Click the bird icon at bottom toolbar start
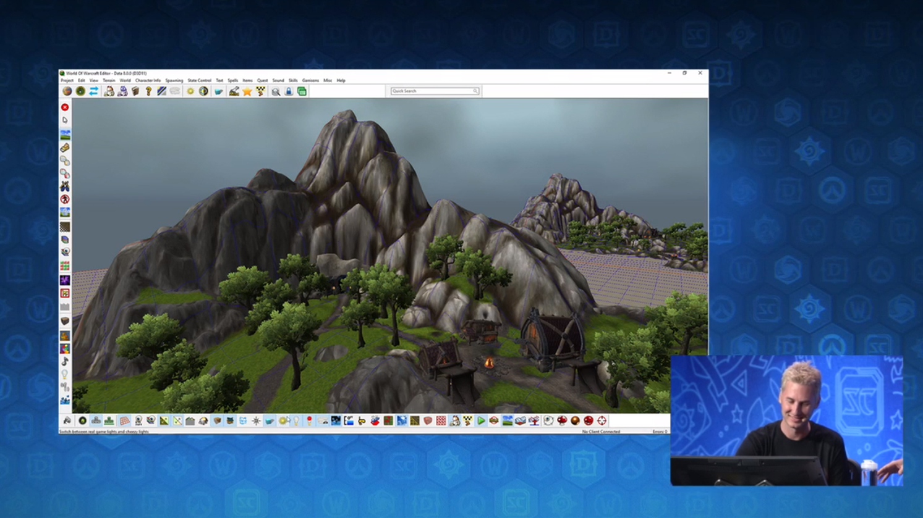 coord(67,421)
